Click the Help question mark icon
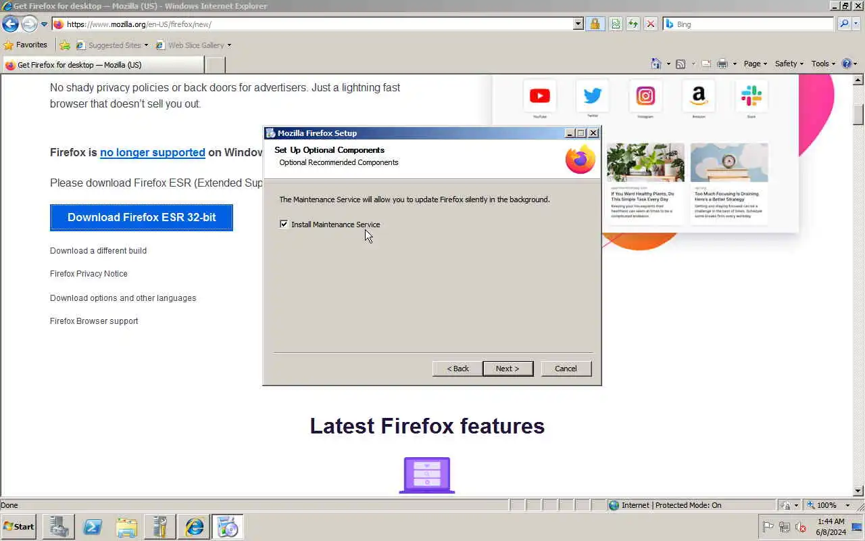 (x=847, y=64)
